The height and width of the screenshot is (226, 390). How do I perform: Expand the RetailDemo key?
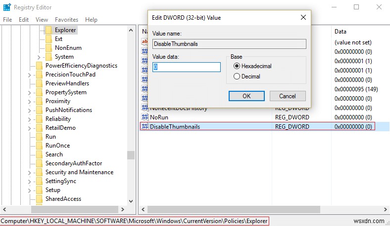pos(29,128)
